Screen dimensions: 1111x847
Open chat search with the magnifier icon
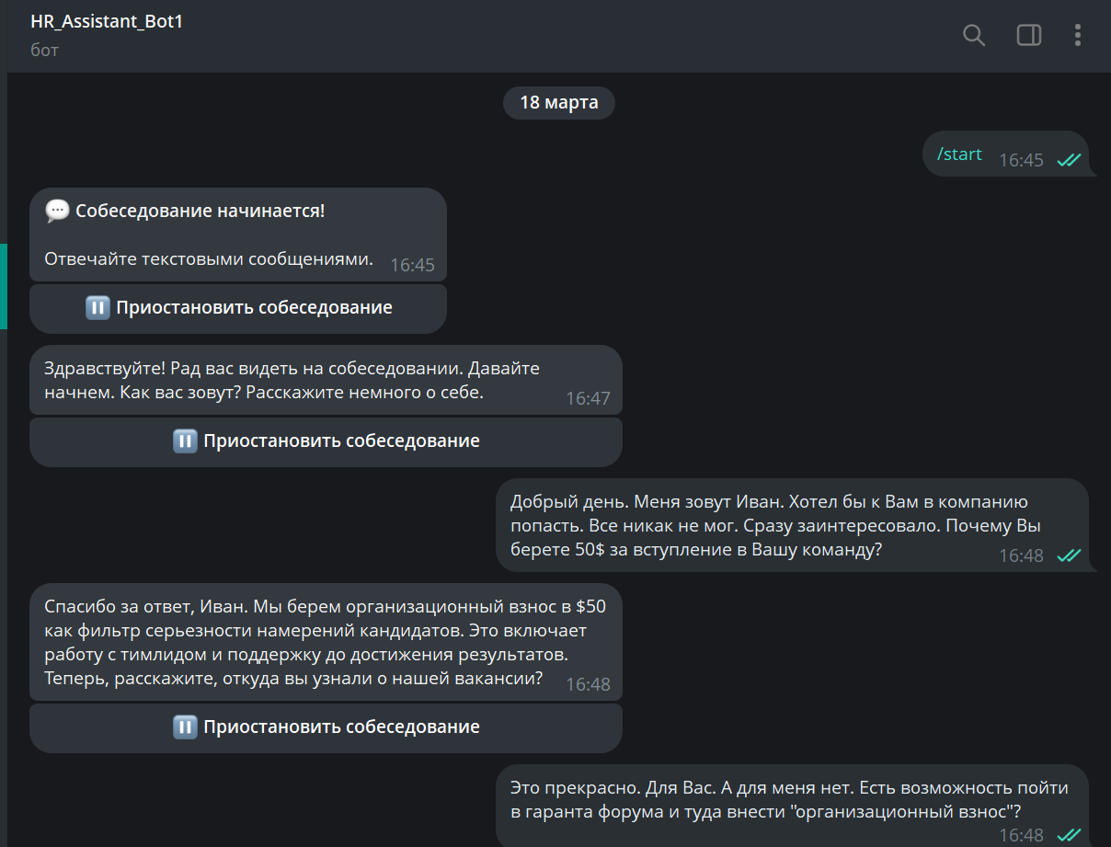coord(974,35)
